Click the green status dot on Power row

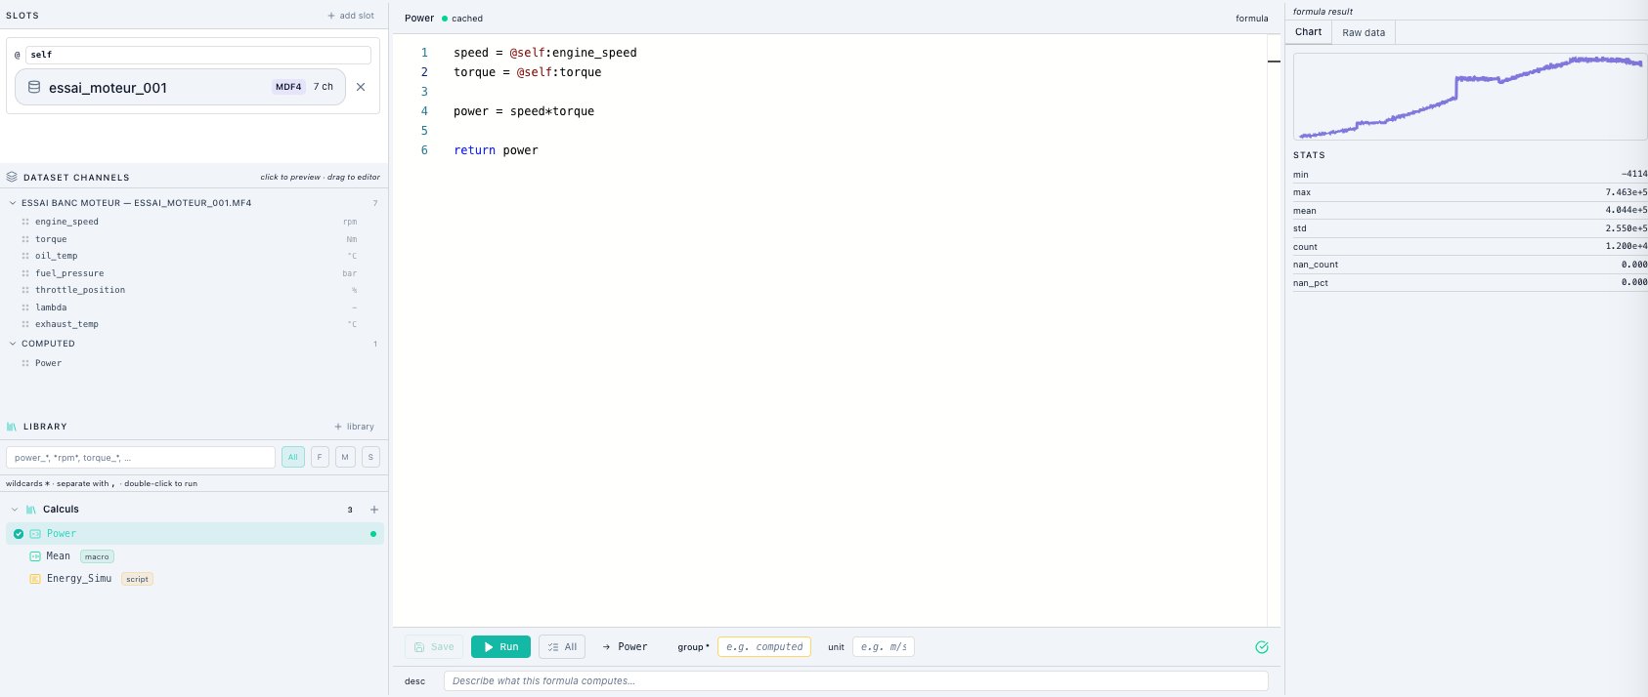point(372,534)
